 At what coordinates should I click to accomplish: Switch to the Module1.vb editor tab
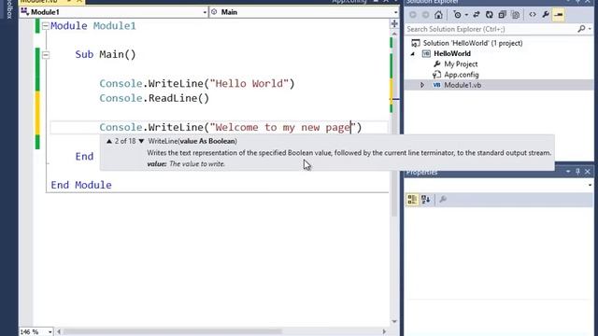[38, 2]
